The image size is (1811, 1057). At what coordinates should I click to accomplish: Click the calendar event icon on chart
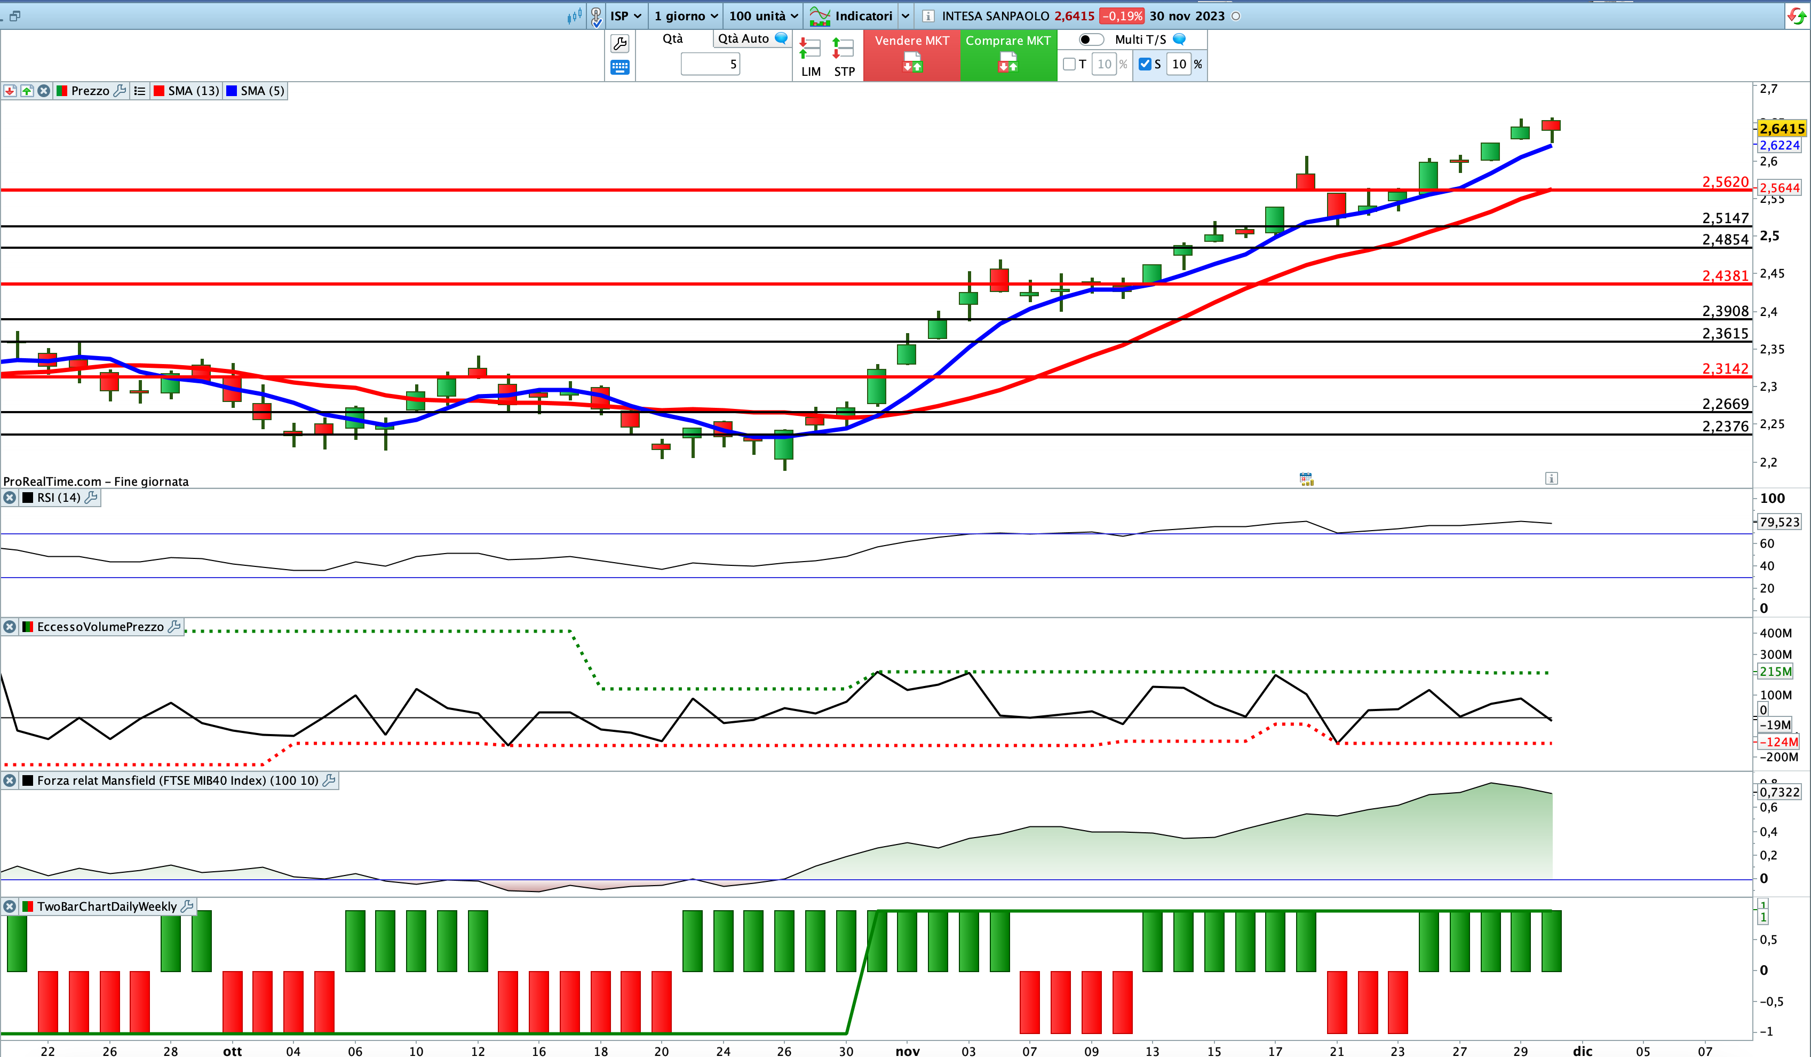point(1307,479)
